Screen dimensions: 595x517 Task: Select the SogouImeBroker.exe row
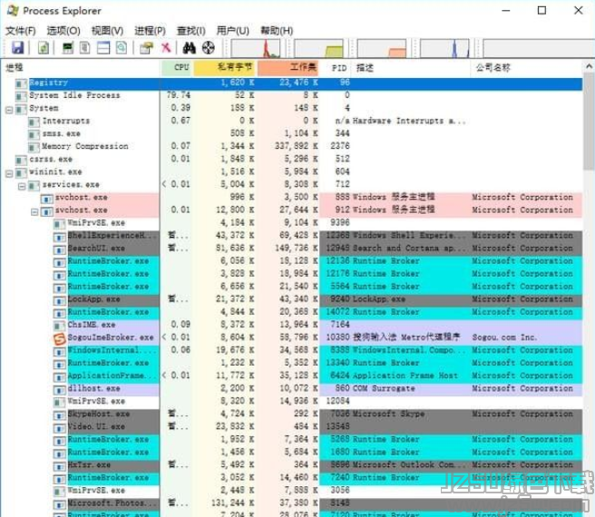[x=318, y=337]
